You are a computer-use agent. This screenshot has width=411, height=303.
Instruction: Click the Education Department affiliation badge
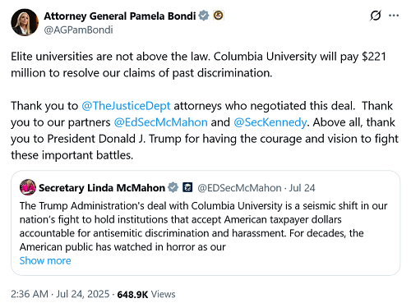(x=187, y=187)
